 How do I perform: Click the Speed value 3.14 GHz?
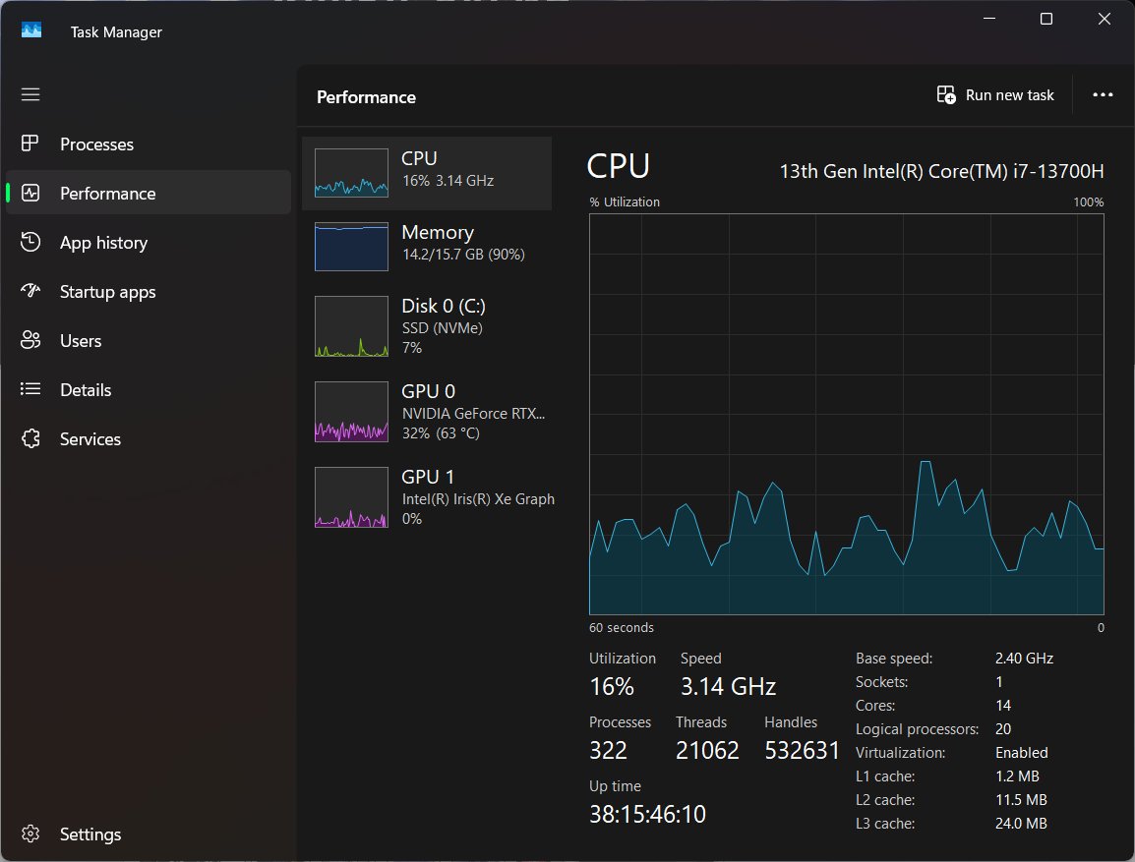(x=728, y=686)
